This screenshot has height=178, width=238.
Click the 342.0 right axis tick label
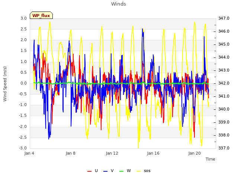pyautogui.click(x=224, y=83)
